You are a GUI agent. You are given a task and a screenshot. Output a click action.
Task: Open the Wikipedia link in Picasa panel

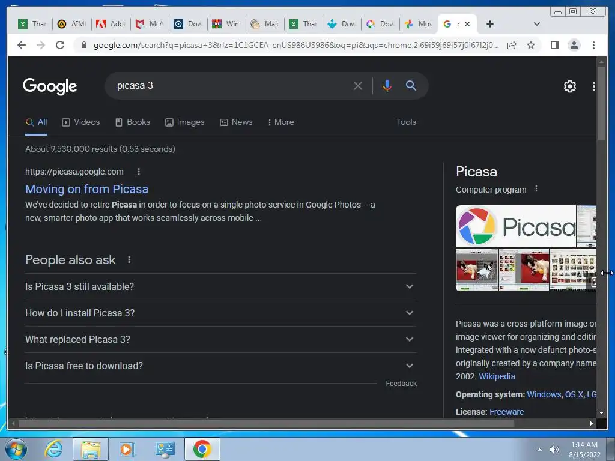[x=497, y=376]
